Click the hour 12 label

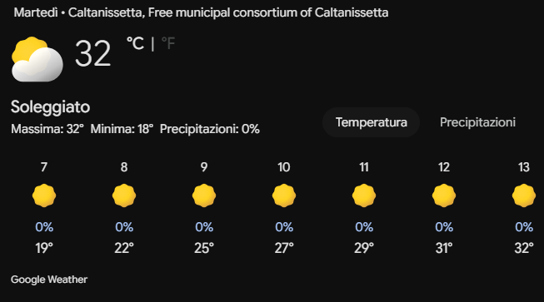pos(444,167)
